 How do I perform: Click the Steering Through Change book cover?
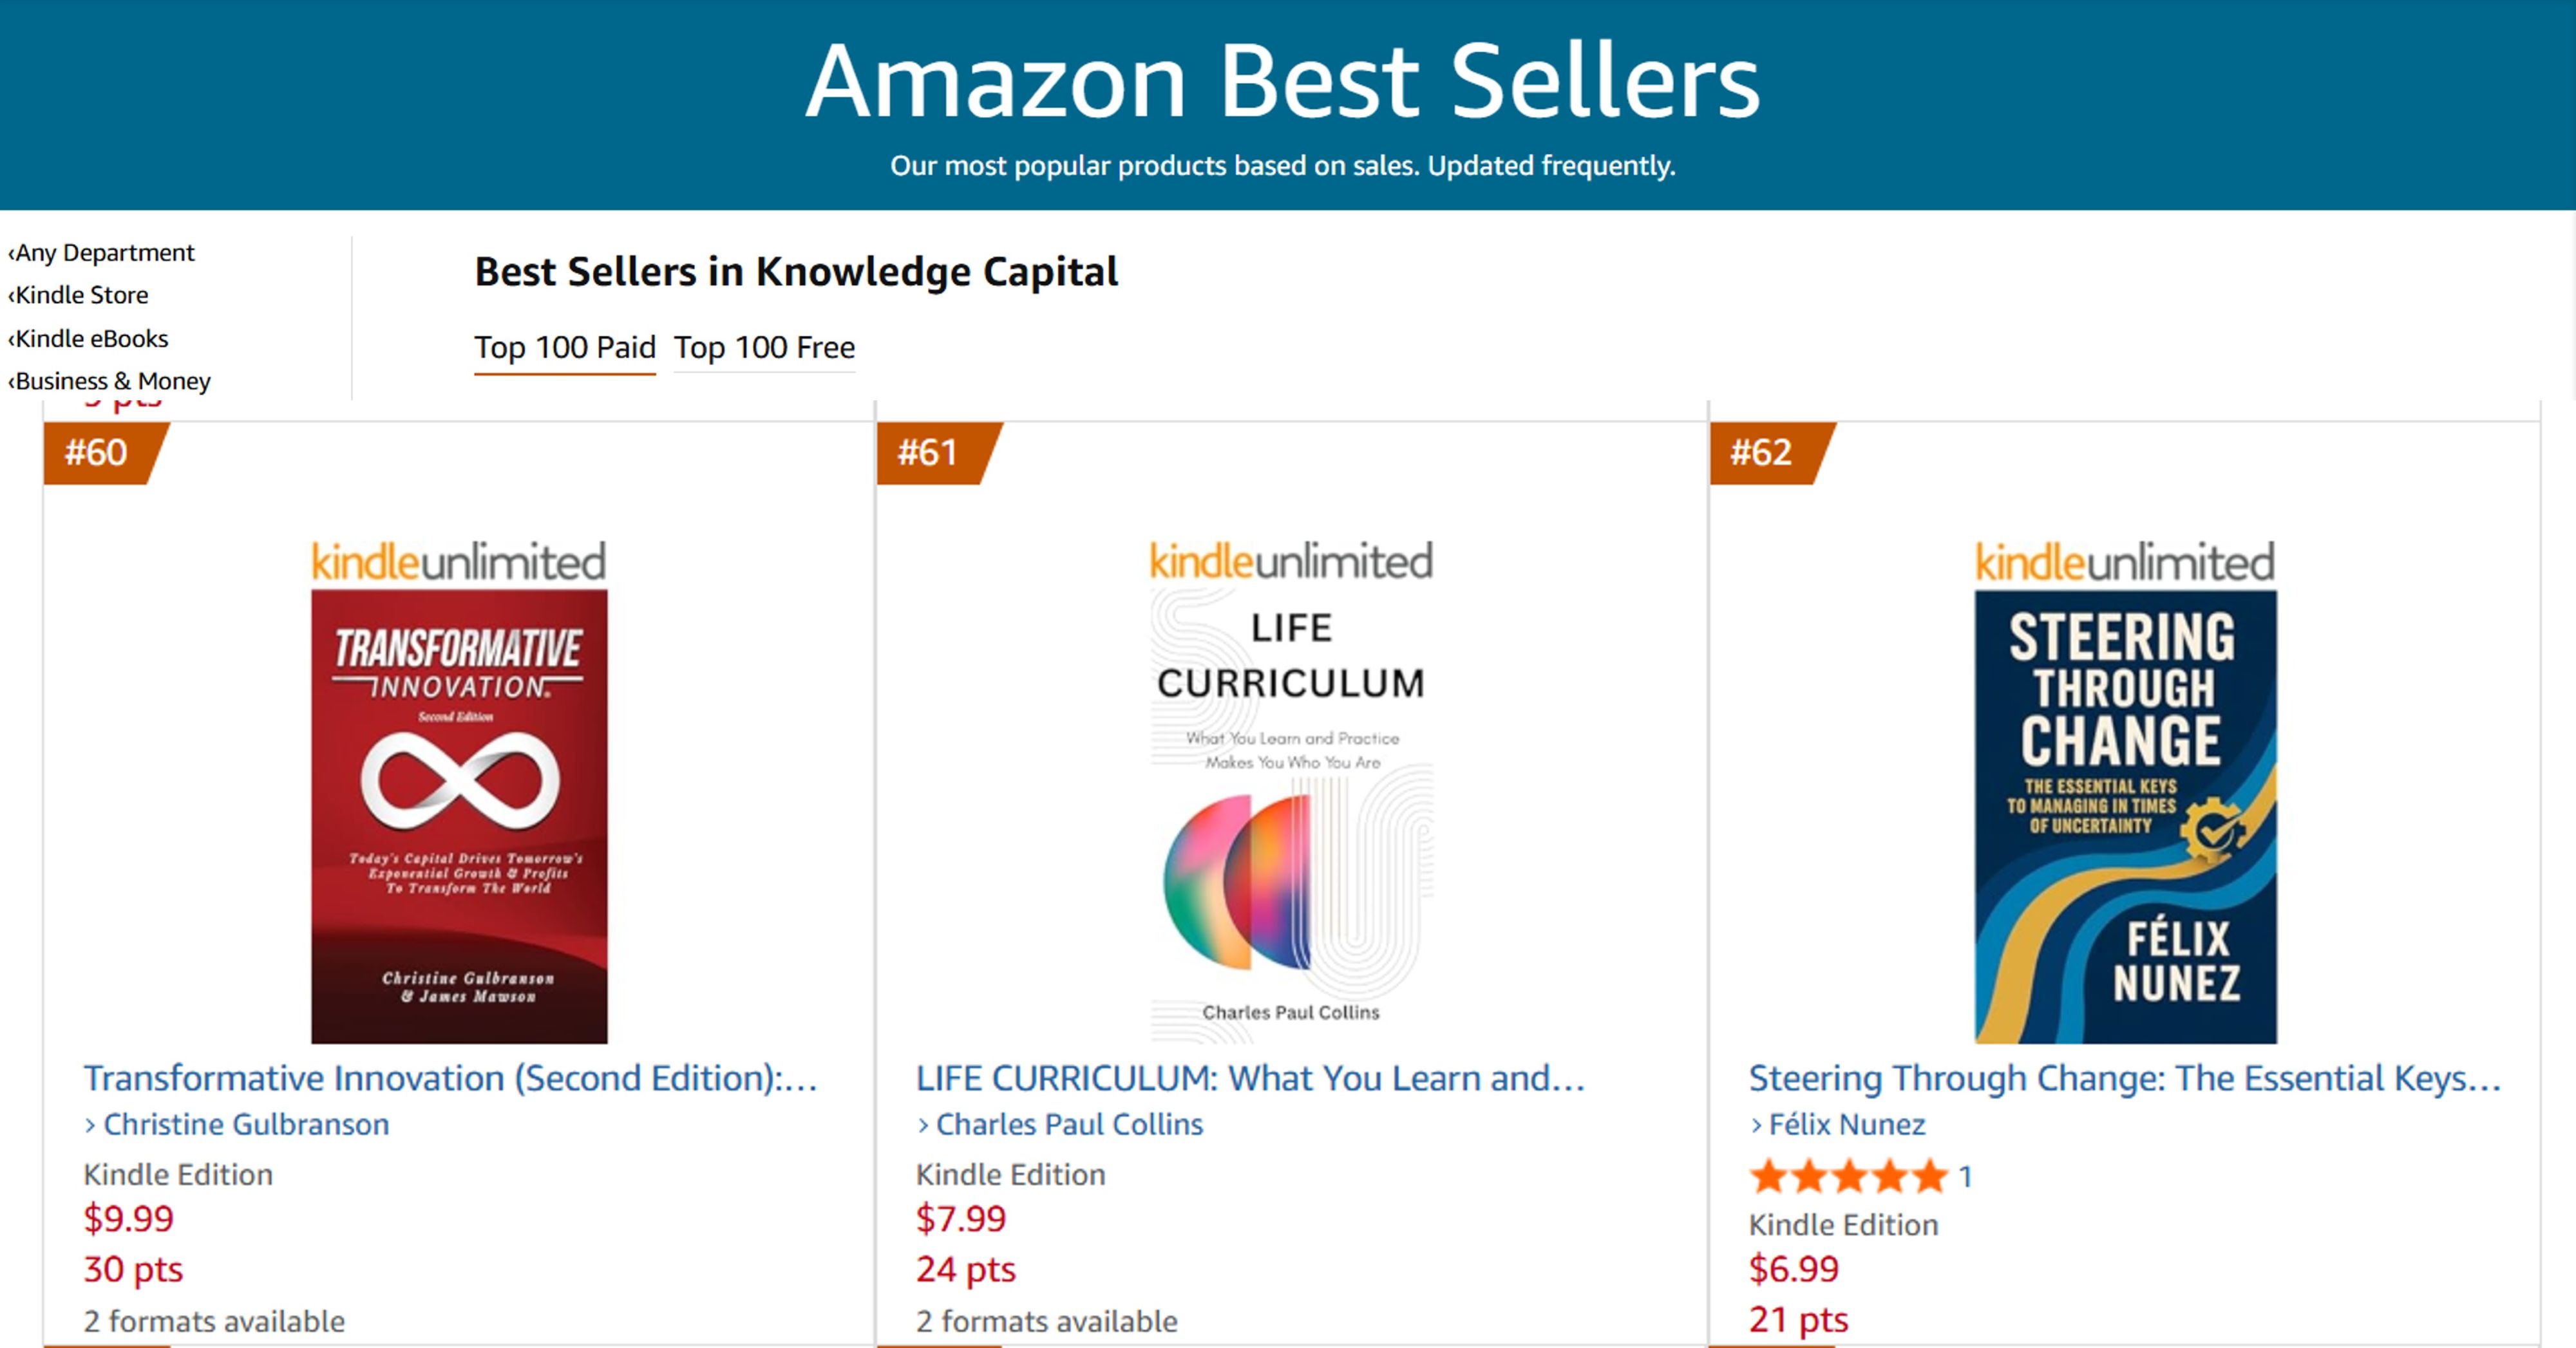coord(2125,816)
